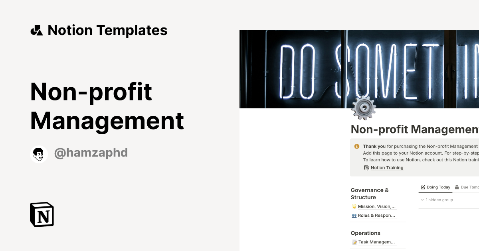Screen dimensions: 479x251
Task: Click the orange info callout icon
Action: click(x=357, y=147)
